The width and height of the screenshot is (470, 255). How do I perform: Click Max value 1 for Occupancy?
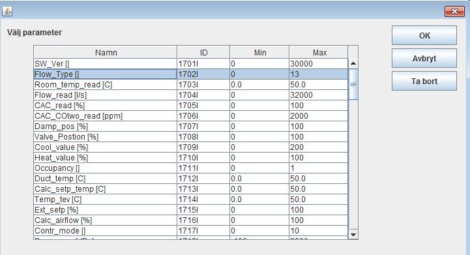319,168
